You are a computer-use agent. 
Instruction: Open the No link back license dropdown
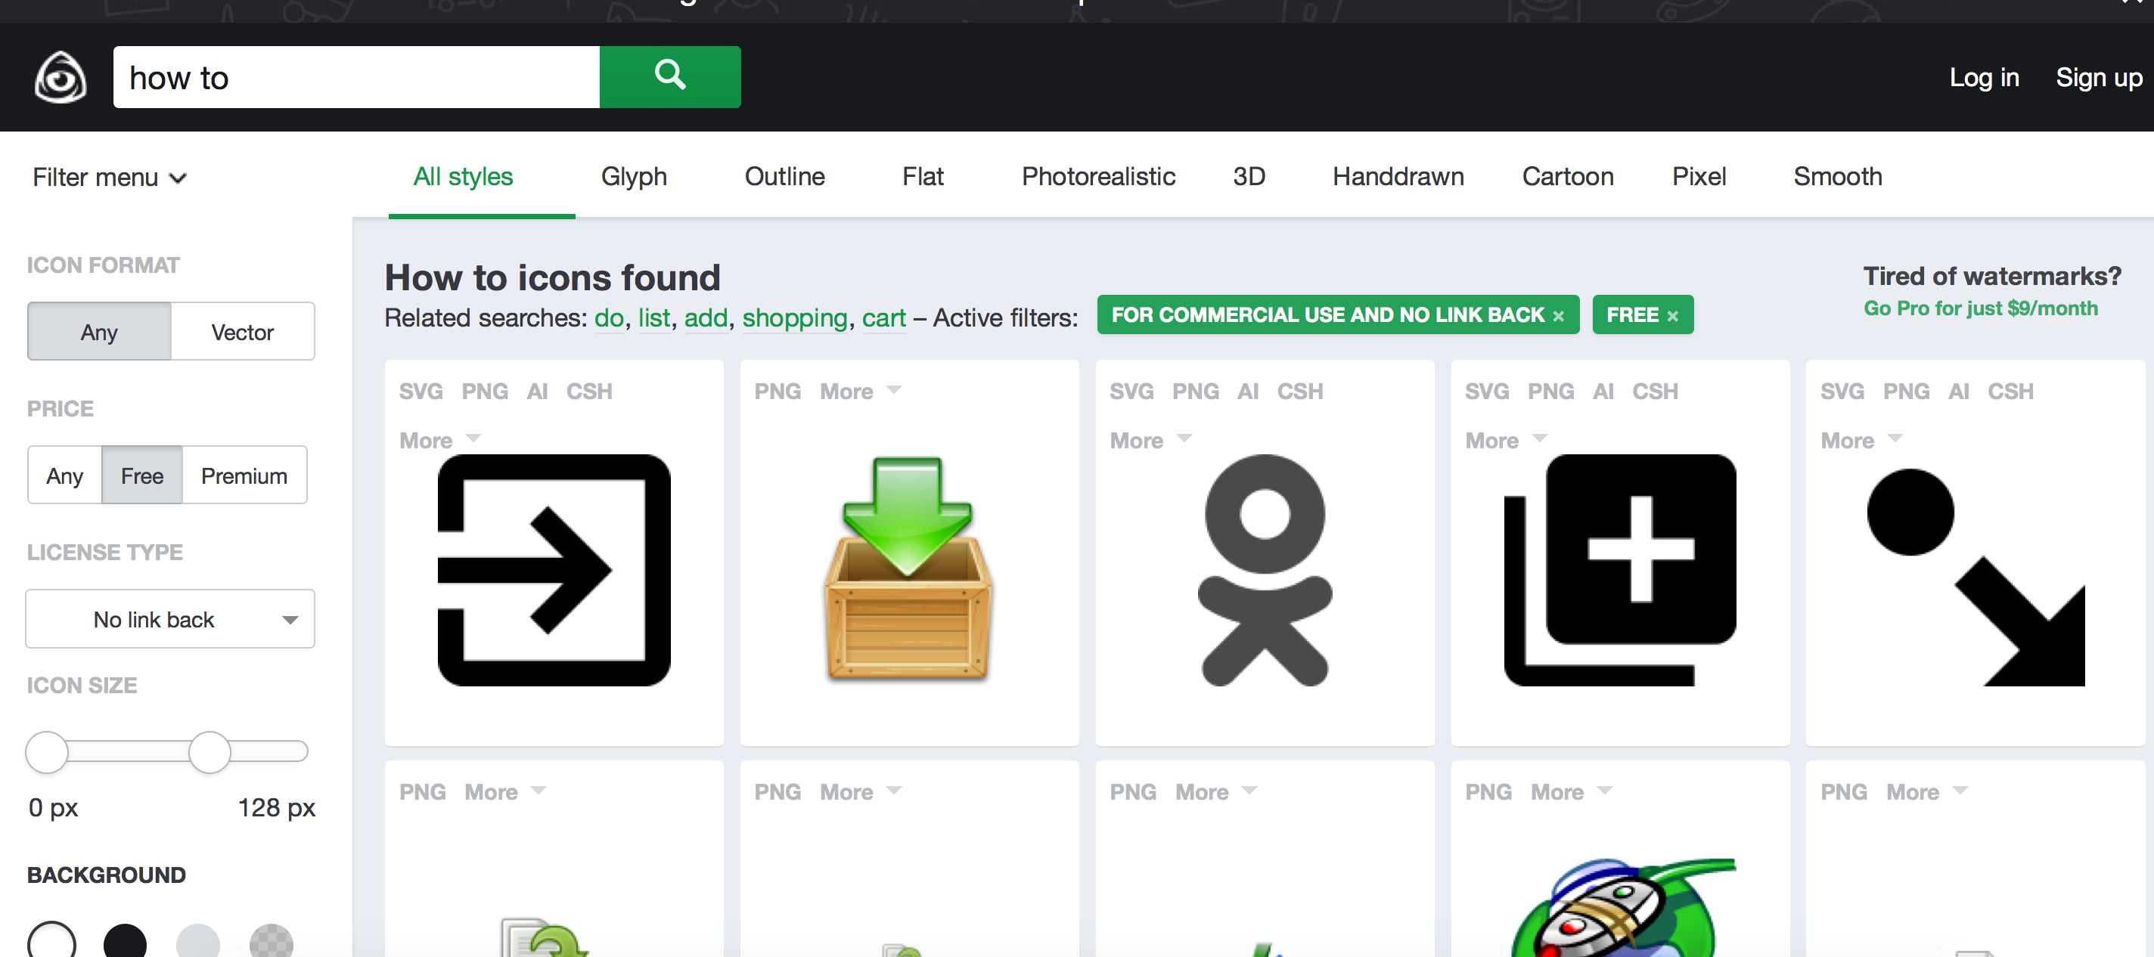click(x=171, y=619)
